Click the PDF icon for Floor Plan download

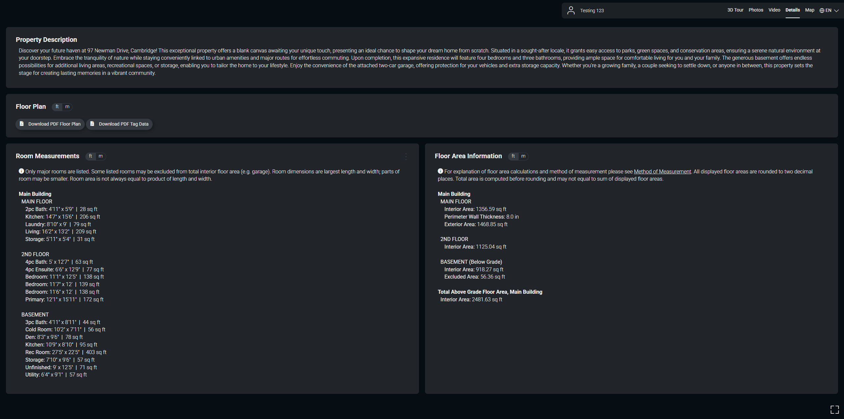click(22, 124)
